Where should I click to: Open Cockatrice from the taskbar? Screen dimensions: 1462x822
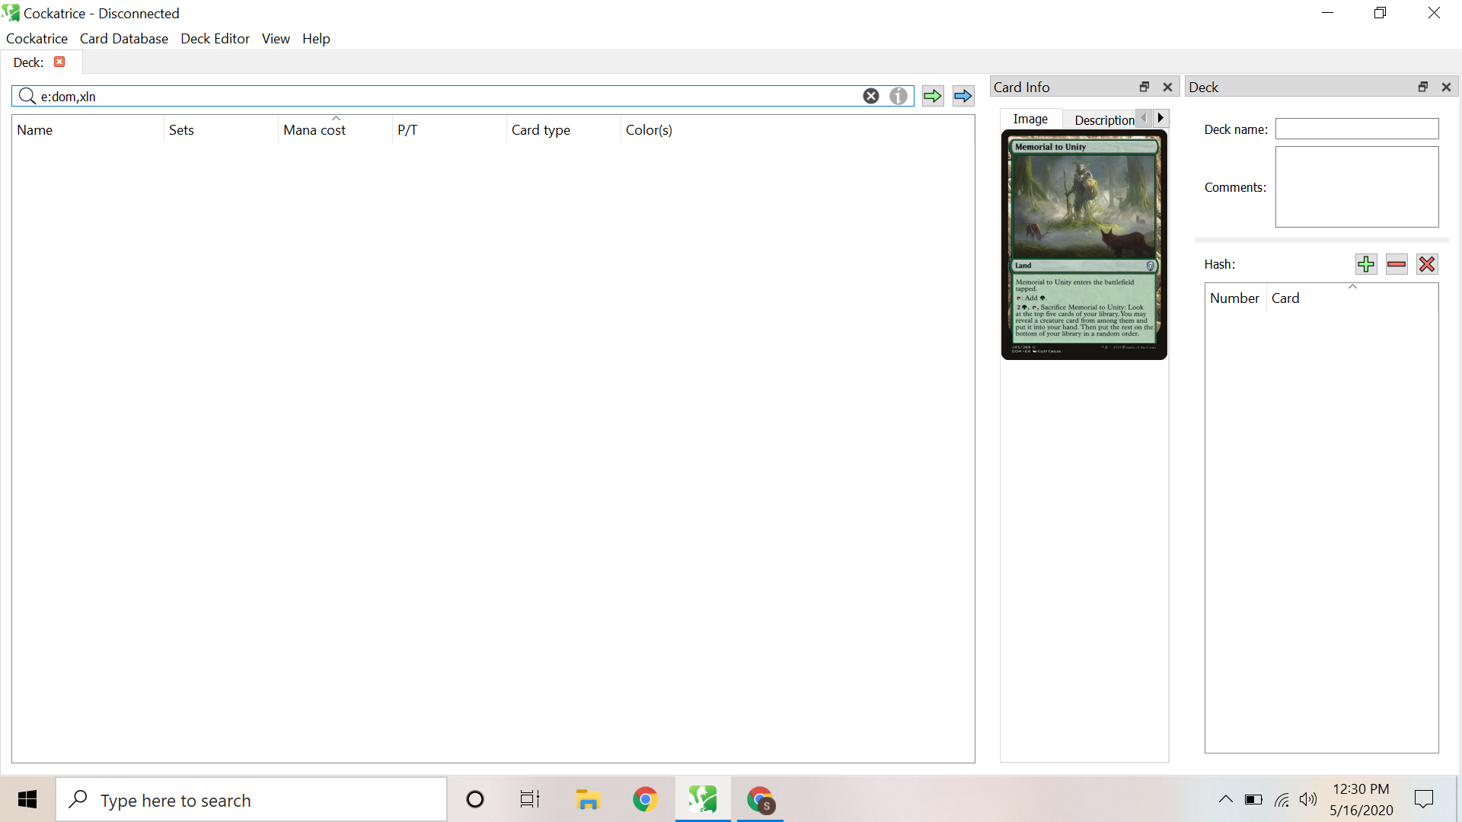pyautogui.click(x=703, y=799)
